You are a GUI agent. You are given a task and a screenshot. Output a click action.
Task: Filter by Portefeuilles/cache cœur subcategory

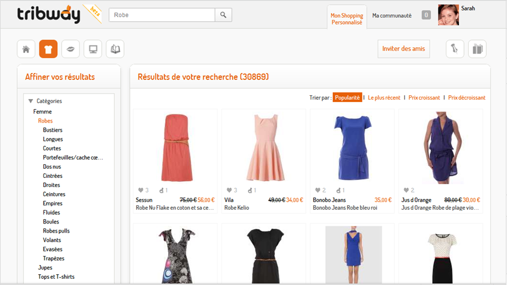(x=73, y=157)
